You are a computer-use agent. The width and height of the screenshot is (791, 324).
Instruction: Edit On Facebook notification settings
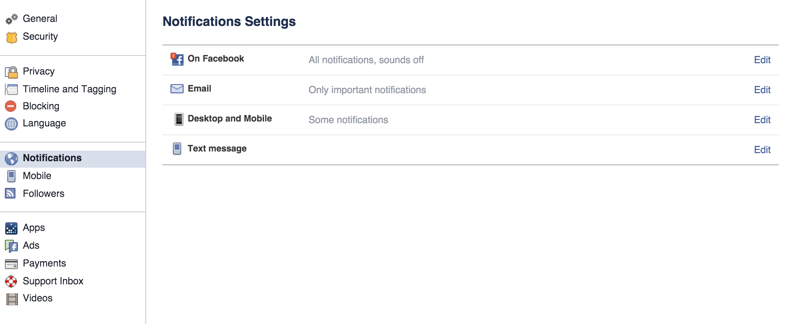pyautogui.click(x=762, y=60)
